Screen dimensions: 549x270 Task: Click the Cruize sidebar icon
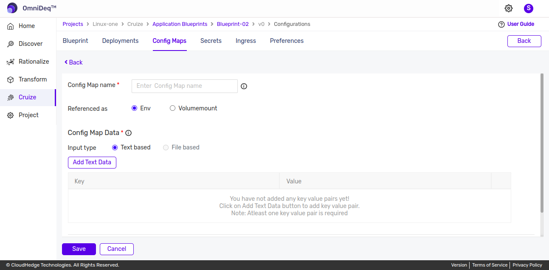click(11, 97)
